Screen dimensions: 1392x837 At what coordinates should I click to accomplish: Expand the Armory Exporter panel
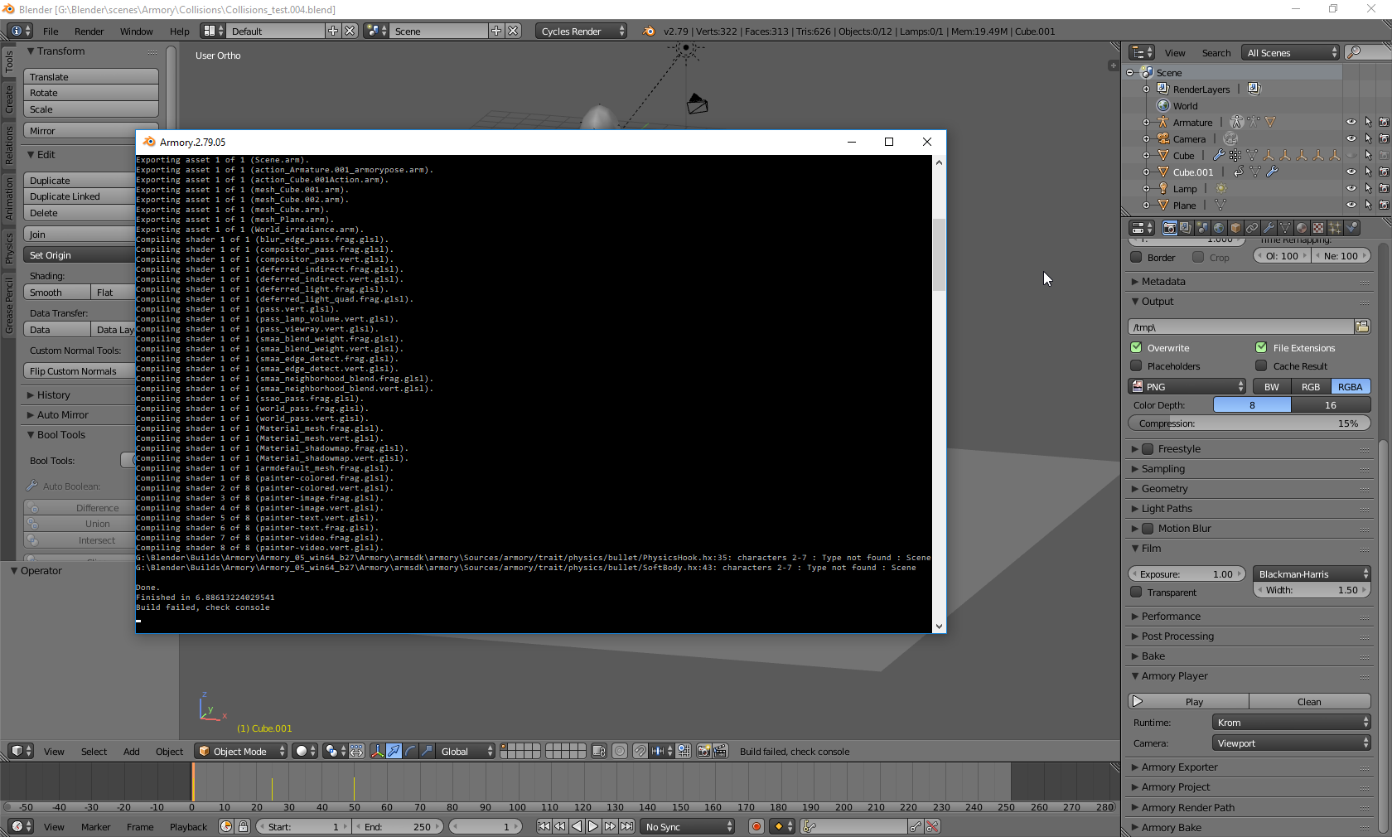(x=1179, y=767)
